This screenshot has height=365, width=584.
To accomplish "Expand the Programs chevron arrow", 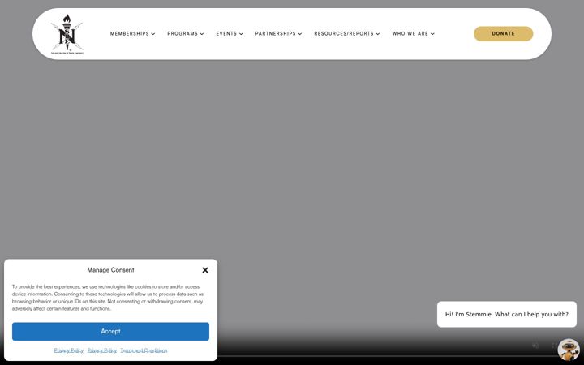I will pyautogui.click(x=202, y=34).
